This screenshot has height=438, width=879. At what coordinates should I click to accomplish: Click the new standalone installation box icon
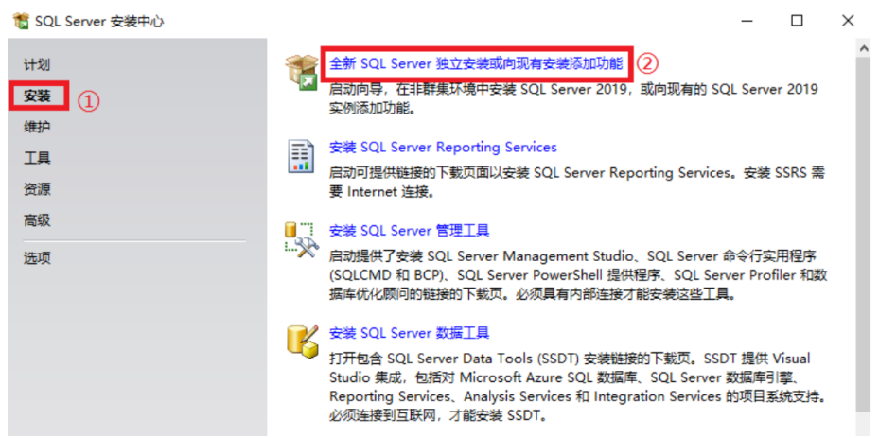[x=302, y=73]
